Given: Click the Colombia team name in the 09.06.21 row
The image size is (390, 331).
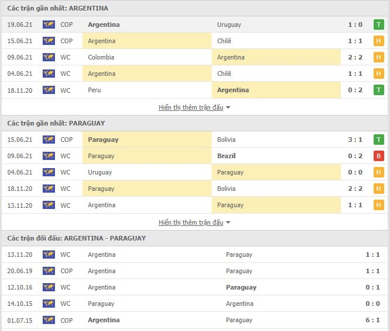Looking at the screenshot, I should (x=101, y=57).
